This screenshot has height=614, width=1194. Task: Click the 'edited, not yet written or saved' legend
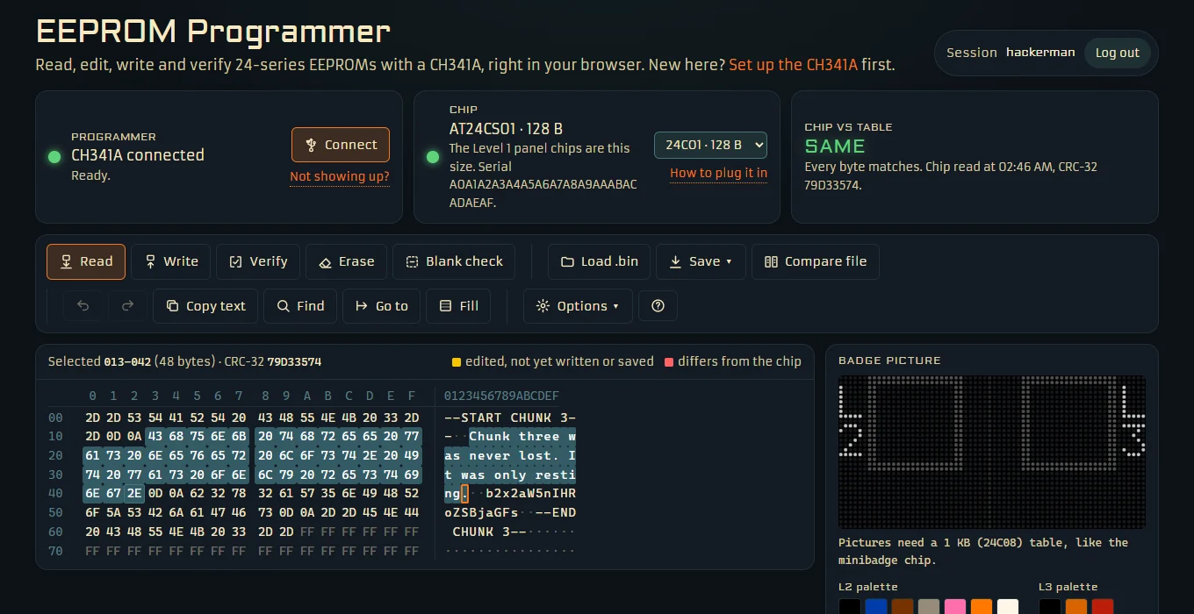tap(553, 361)
